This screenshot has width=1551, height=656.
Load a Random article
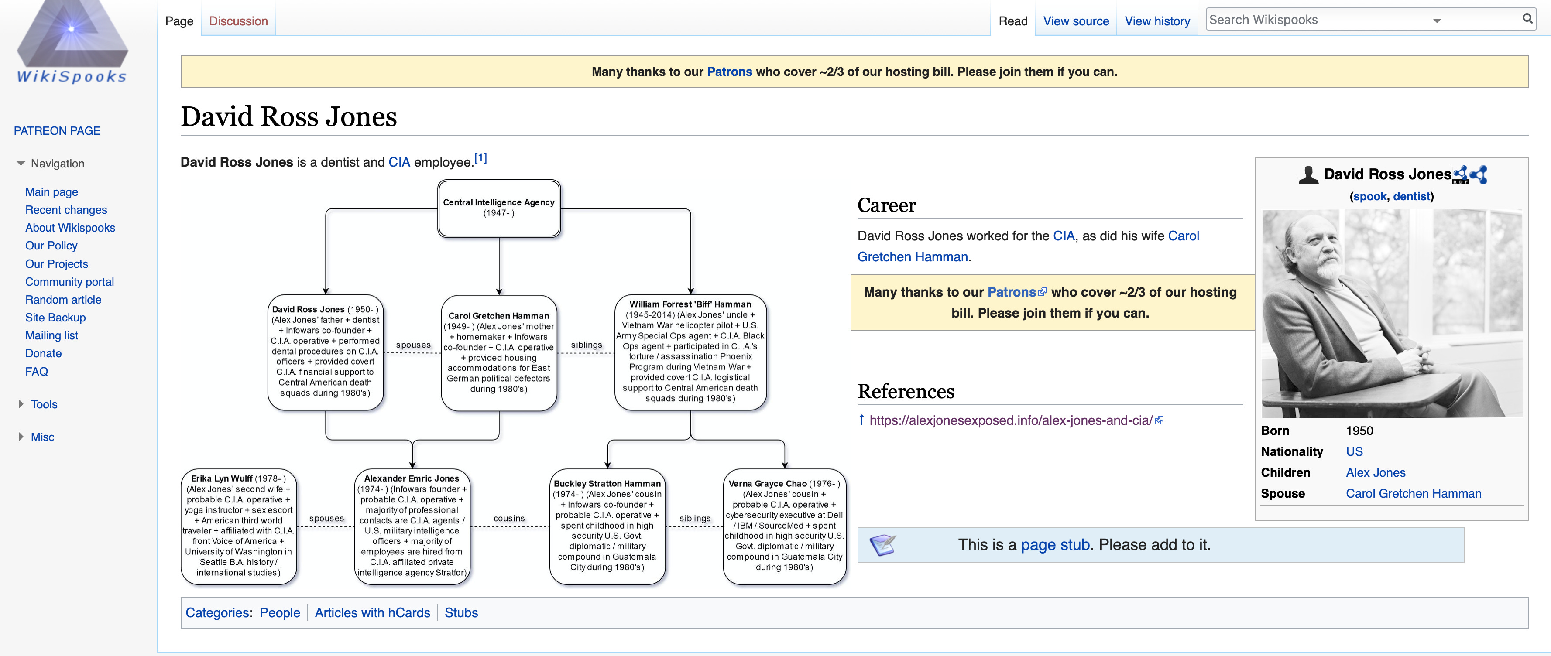point(63,300)
